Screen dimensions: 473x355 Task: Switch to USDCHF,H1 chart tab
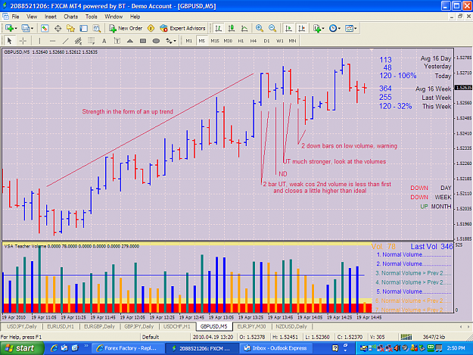177,326
